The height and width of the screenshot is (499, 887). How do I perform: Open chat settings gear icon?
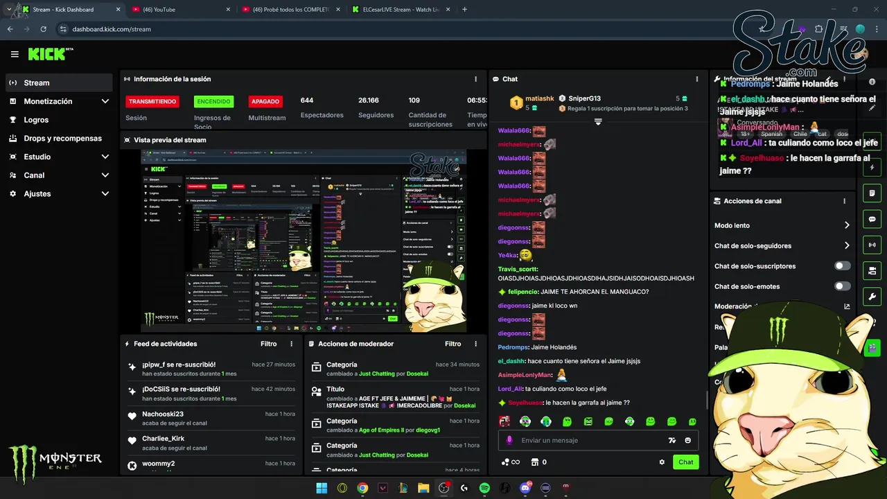point(662,462)
